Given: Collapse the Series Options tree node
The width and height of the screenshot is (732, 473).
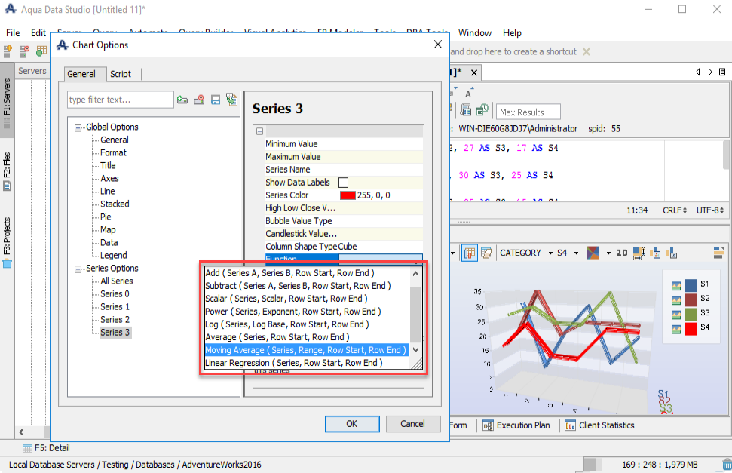Looking at the screenshot, I should (78, 269).
